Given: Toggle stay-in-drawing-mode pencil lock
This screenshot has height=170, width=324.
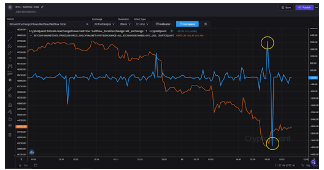Looking at the screenshot, I should (10, 112).
